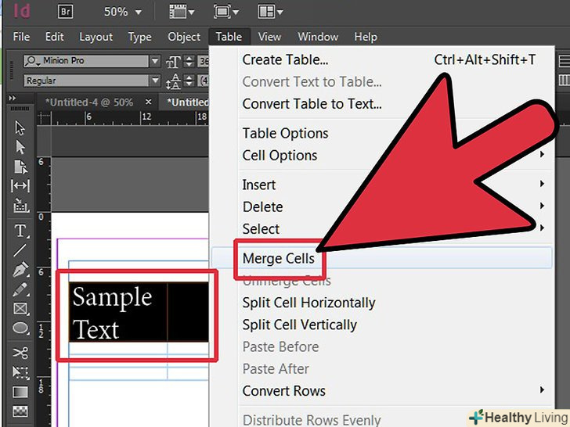Select the Pen tool
Screen dimensions: 570x427
pos(20,270)
